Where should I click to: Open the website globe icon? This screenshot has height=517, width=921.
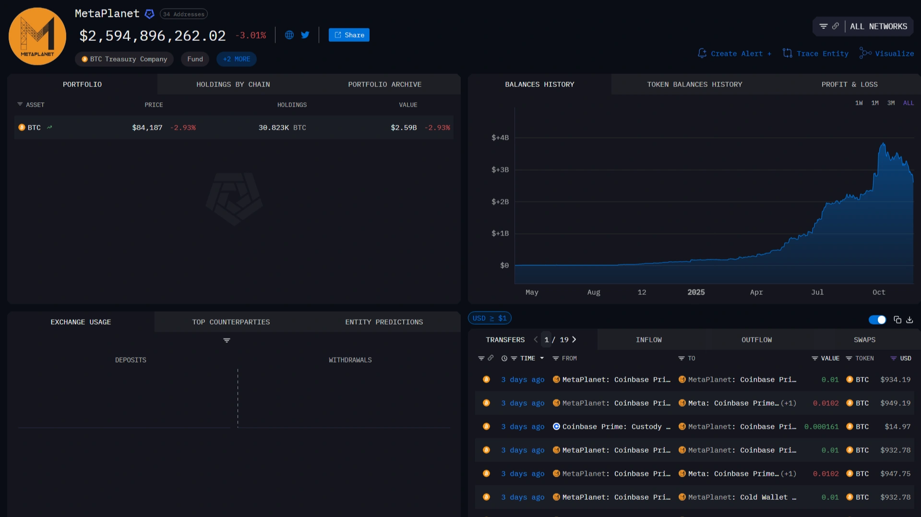tap(289, 35)
